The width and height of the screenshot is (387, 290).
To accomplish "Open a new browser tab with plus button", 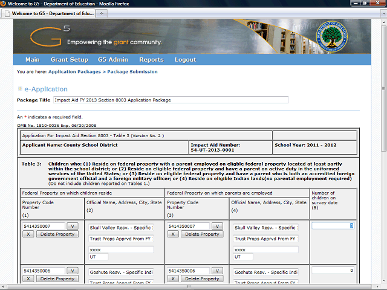I will (101, 13).
